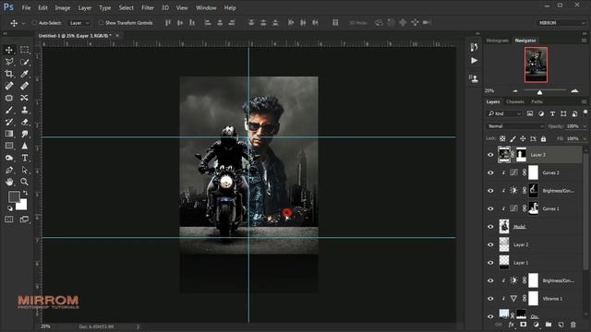Open the Navigator panel options menu
The height and width of the screenshot is (332, 591).
pyautogui.click(x=584, y=41)
